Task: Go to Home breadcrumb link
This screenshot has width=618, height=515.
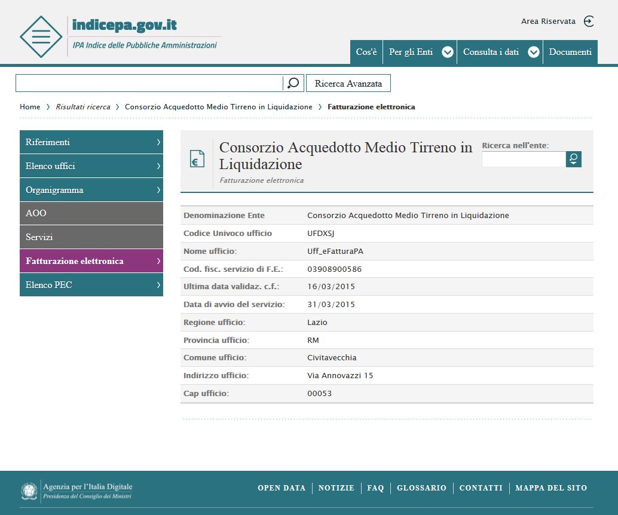Action: (30, 107)
